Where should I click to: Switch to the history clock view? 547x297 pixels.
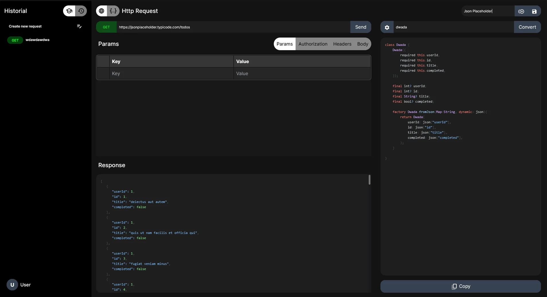(81, 11)
